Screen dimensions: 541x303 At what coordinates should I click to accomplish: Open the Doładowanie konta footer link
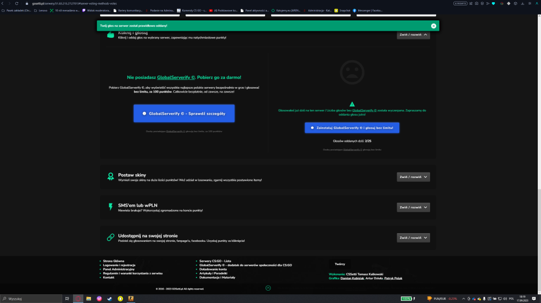[213, 269]
